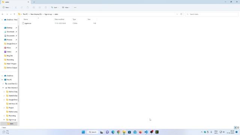Click the Search static input field
Image resolution: width=240 pixels, height=135 pixels.
click(211, 14)
